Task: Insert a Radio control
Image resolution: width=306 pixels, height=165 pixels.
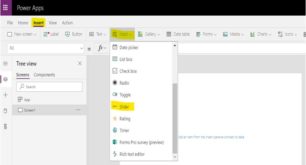Action: (x=141, y=83)
